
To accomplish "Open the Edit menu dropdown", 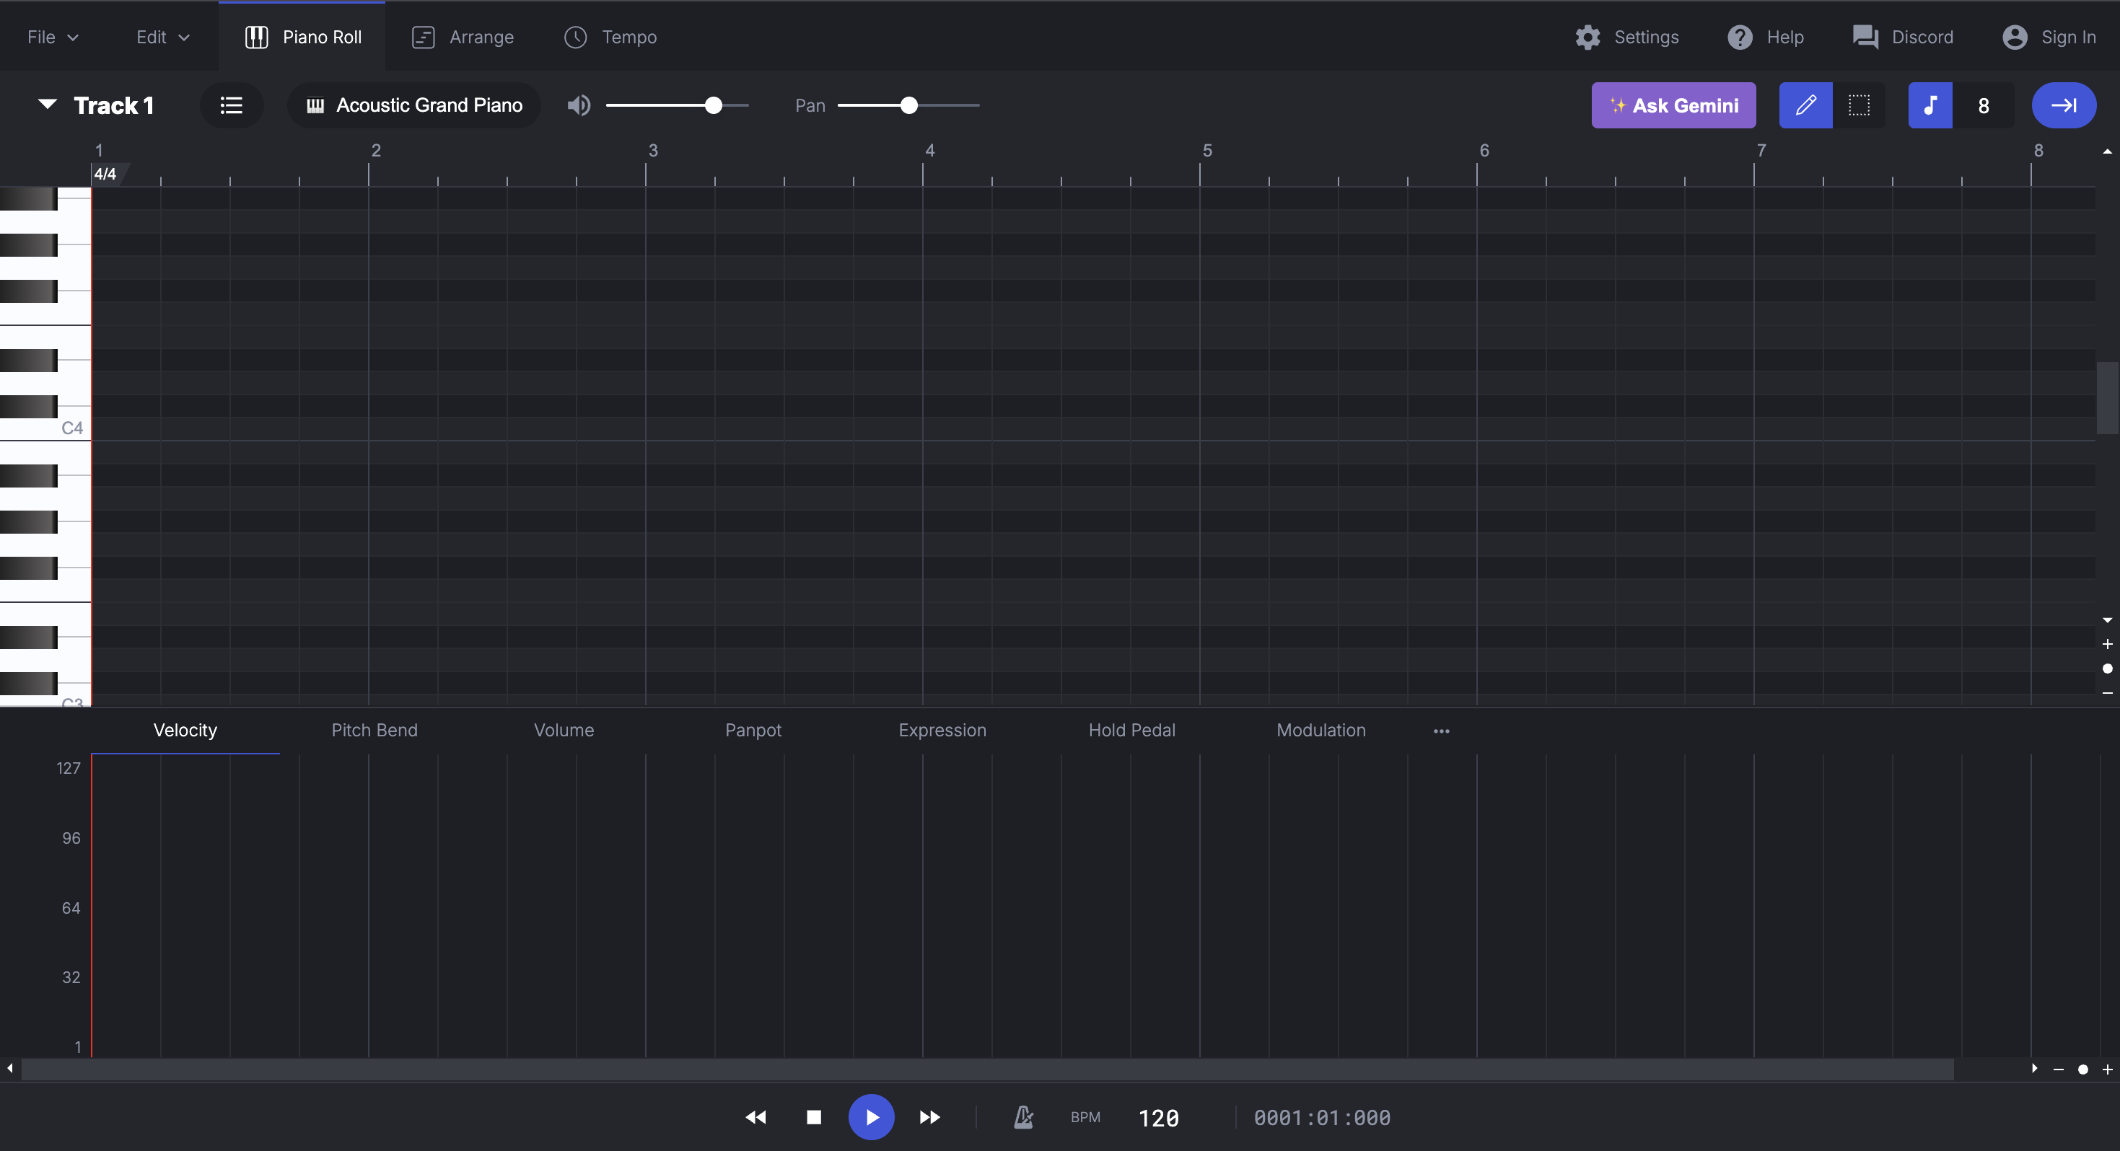I will click(x=162, y=37).
